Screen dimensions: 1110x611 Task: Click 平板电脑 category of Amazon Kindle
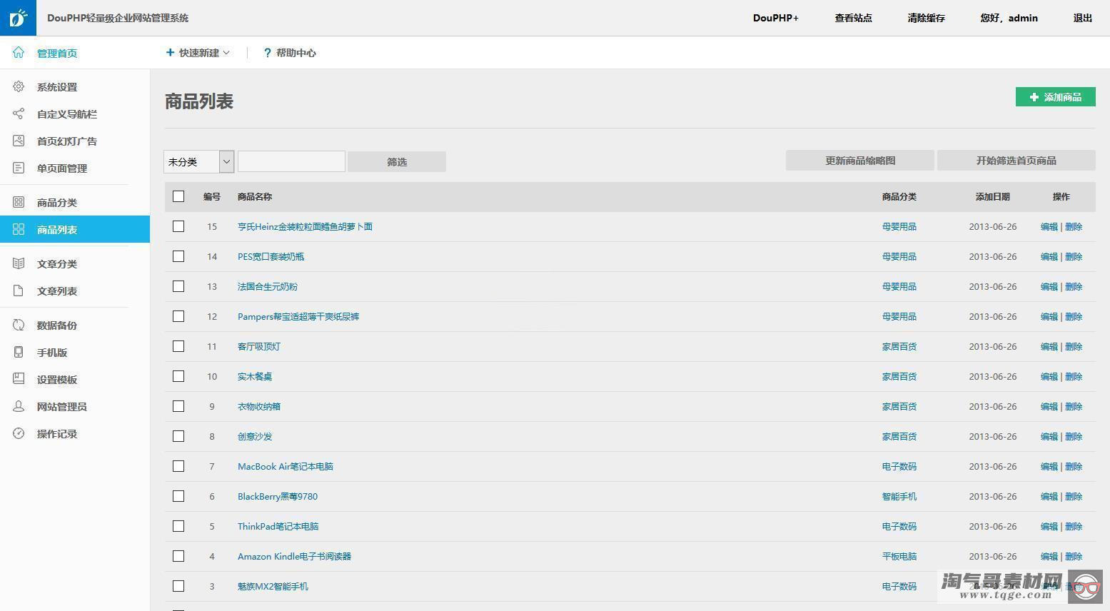click(899, 556)
